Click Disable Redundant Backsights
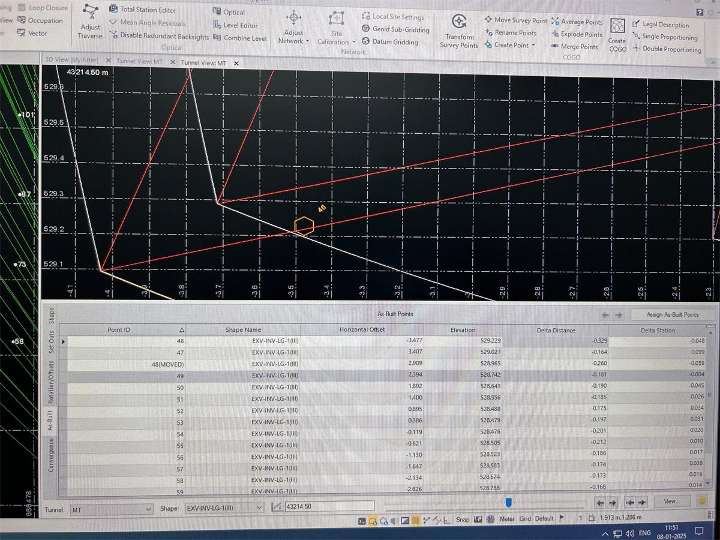Viewport: 720px width, 540px height. [160, 35]
